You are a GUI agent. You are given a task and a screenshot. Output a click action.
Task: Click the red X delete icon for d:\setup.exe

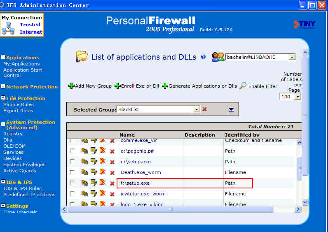point(112,162)
